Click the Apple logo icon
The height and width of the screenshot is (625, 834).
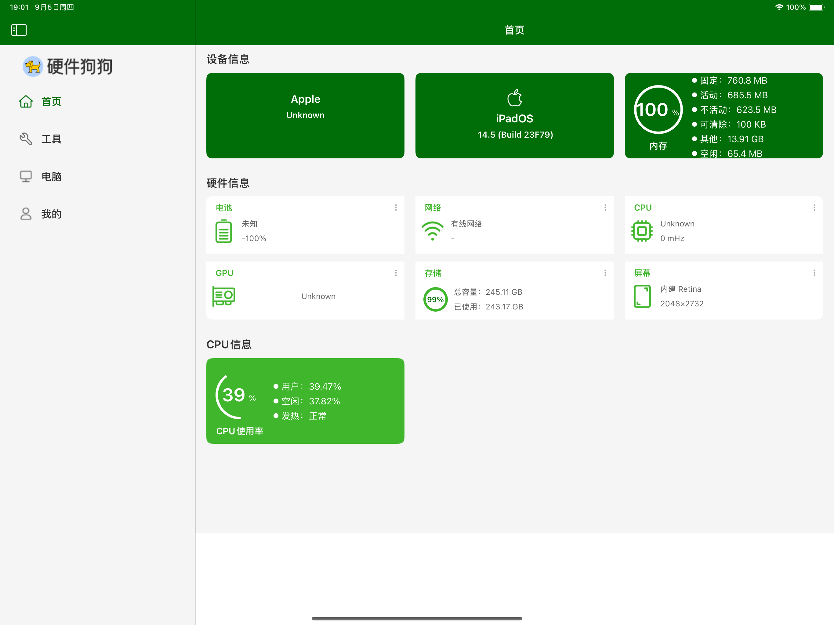(x=514, y=98)
